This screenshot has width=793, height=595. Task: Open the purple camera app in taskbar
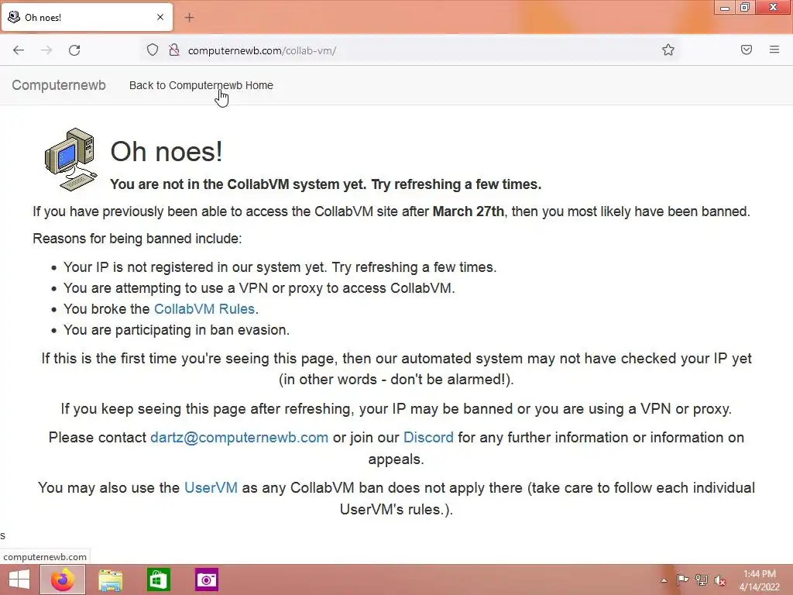point(206,580)
